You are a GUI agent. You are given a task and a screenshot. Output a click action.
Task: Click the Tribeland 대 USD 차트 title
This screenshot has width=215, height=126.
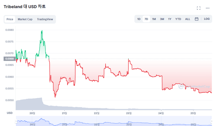[24, 6]
